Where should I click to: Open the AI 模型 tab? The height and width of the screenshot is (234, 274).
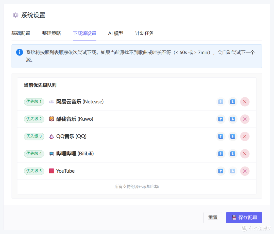116,33
